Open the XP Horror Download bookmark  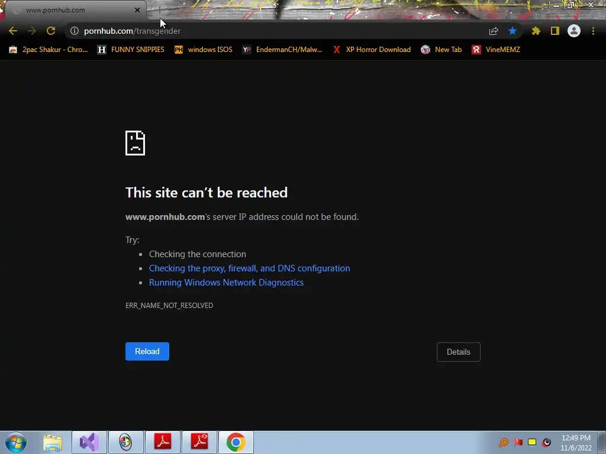[372, 50]
